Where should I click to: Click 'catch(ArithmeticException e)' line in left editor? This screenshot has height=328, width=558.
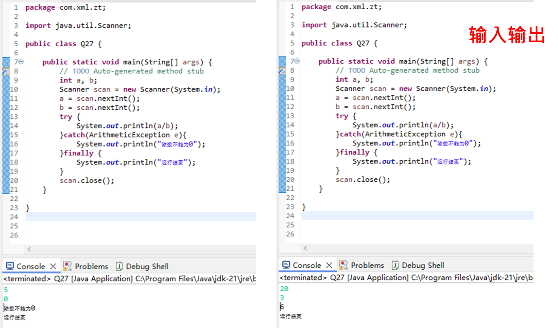pos(123,135)
